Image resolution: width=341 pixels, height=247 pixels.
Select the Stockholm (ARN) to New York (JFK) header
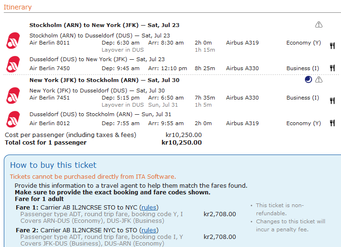(104, 25)
